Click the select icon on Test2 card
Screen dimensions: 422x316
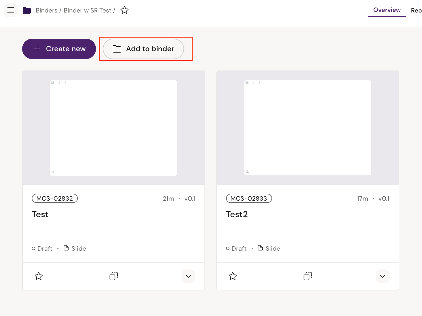(x=308, y=276)
